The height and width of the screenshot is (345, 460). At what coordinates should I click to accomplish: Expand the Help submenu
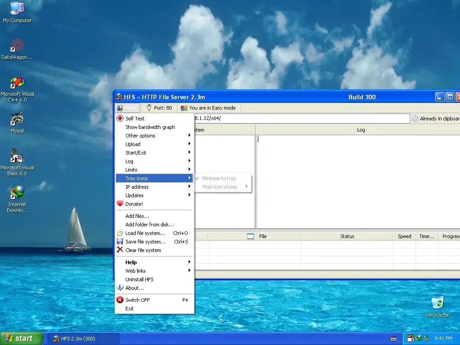point(155,262)
